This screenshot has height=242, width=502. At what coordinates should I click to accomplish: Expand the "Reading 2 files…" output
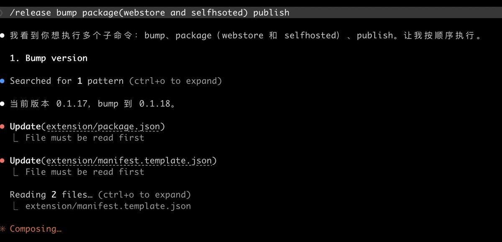pyautogui.click(x=100, y=194)
